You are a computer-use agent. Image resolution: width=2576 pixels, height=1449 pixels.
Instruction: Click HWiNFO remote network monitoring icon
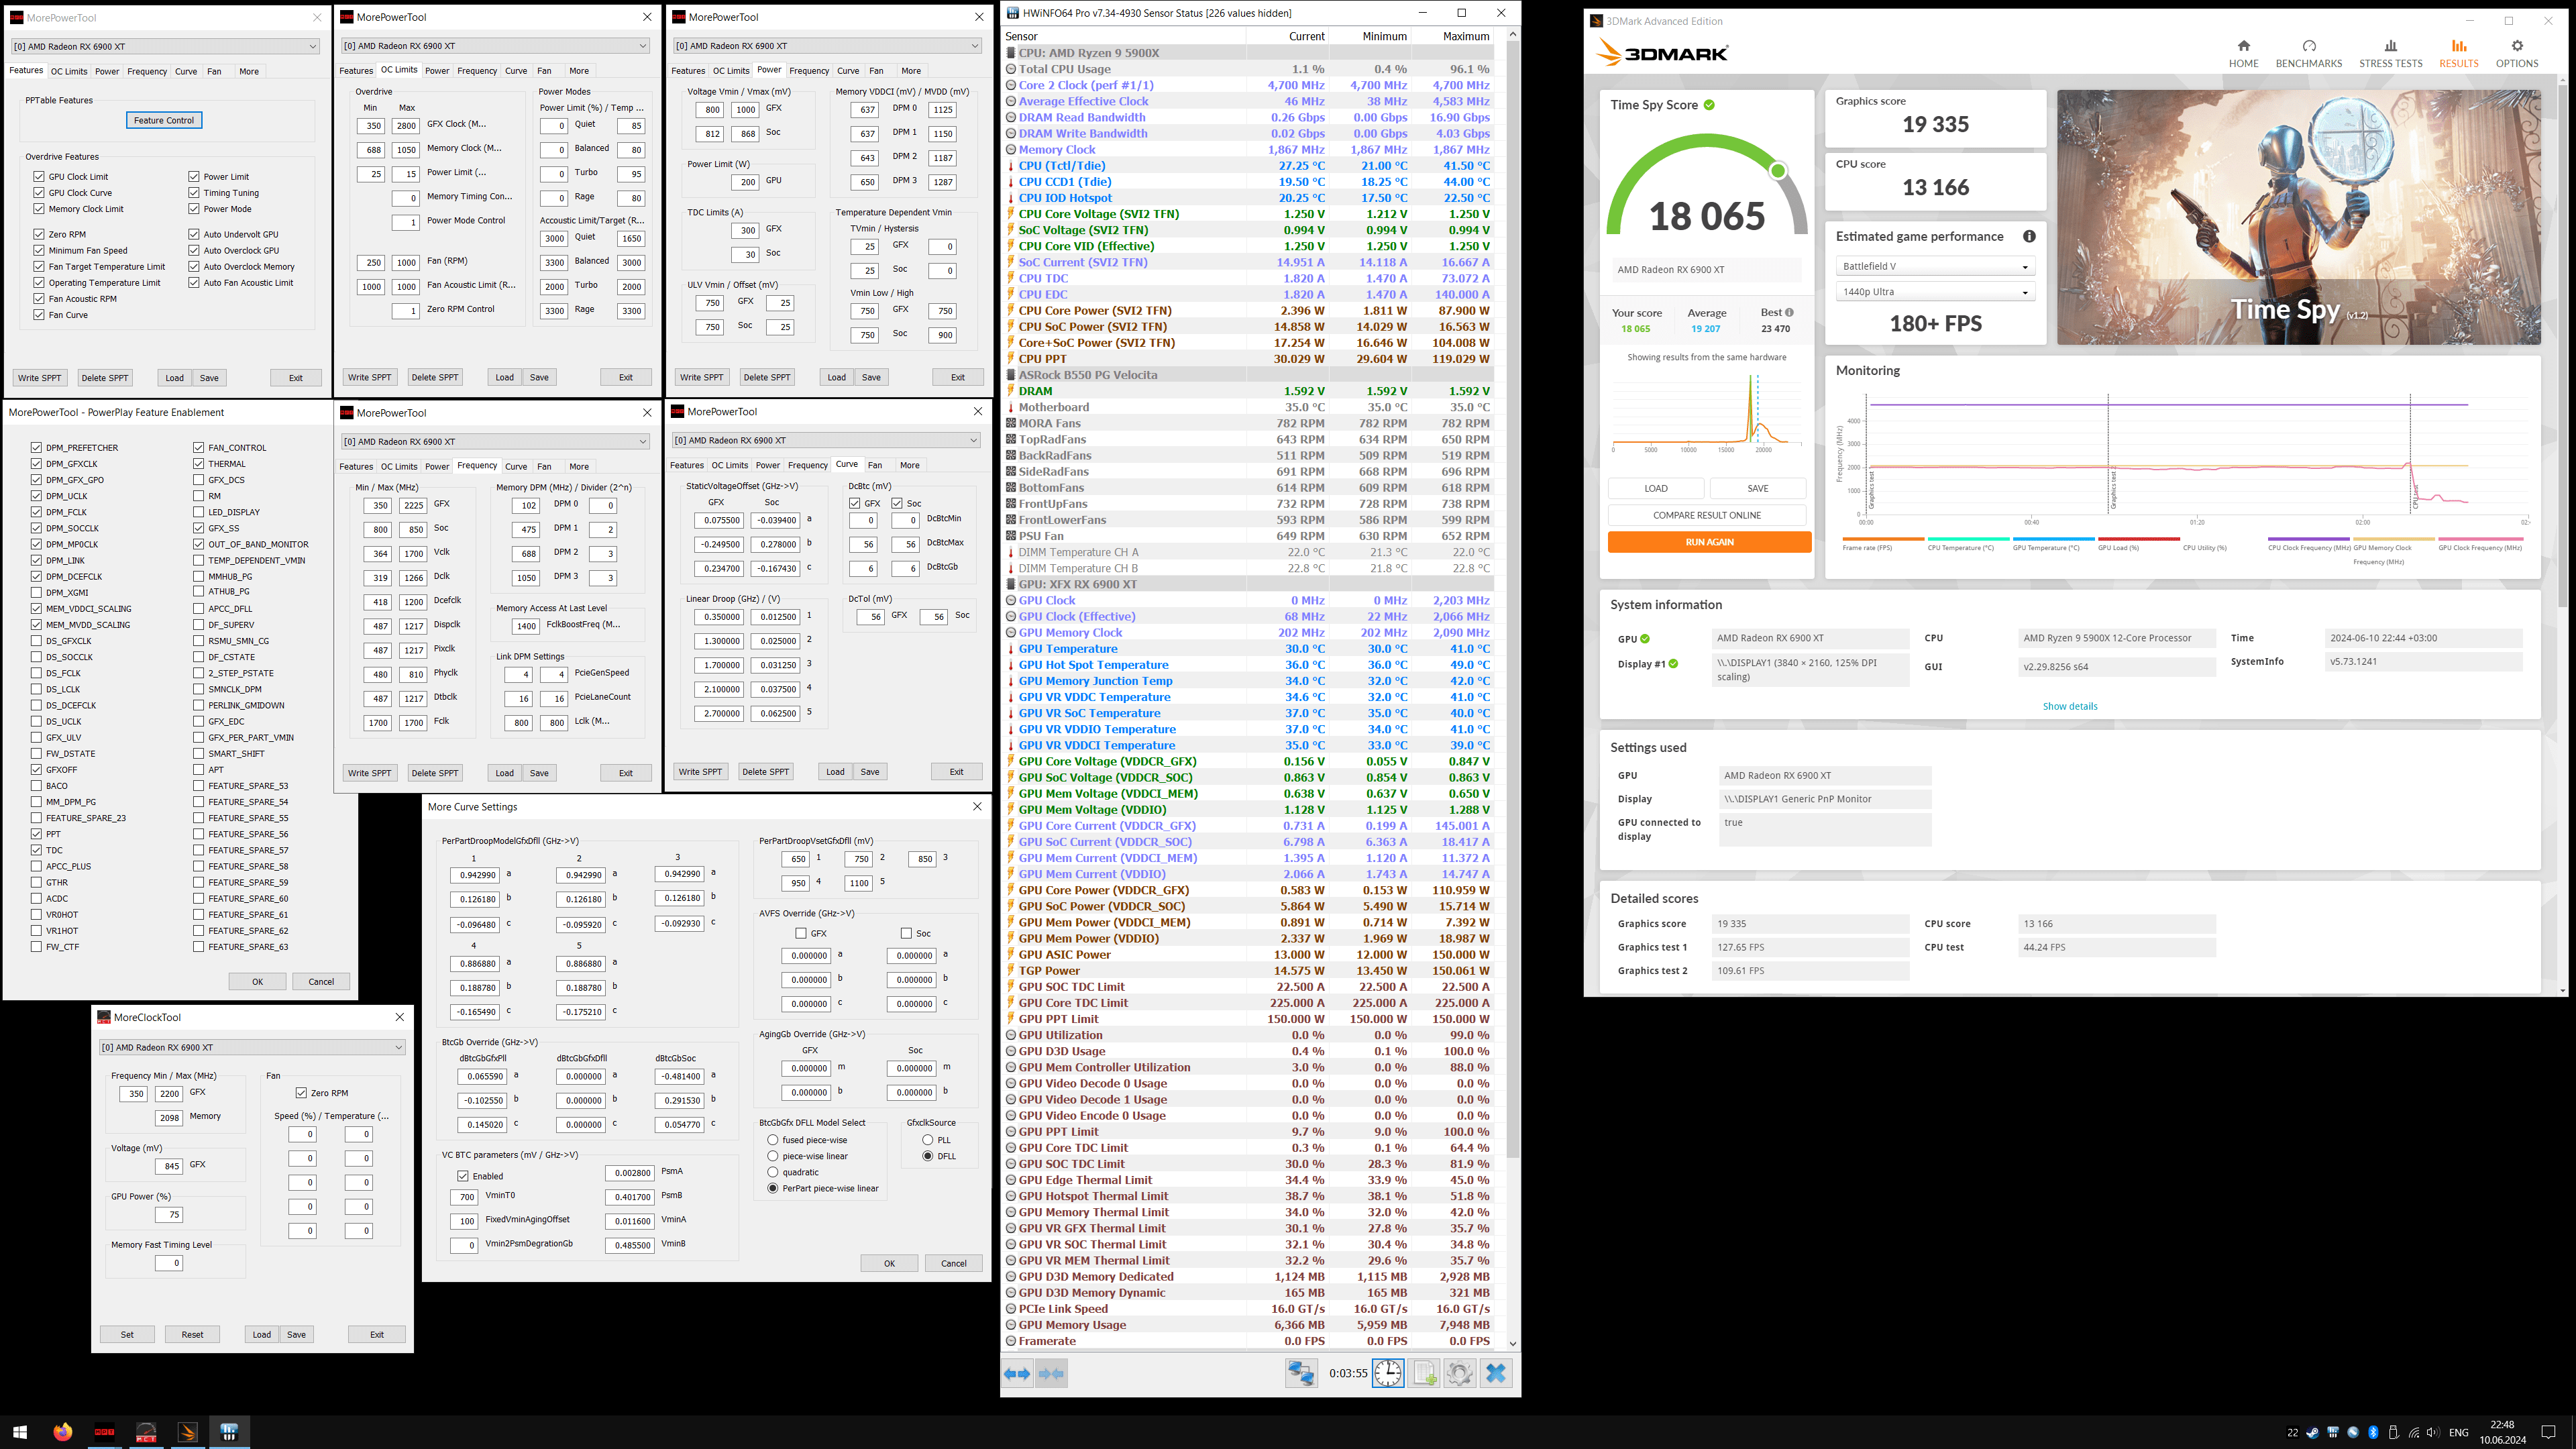coord(1301,1373)
